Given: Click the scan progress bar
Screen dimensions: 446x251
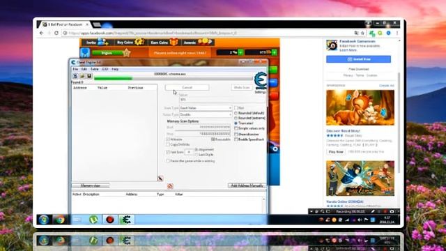Looking at the screenshot, I should (x=173, y=78).
